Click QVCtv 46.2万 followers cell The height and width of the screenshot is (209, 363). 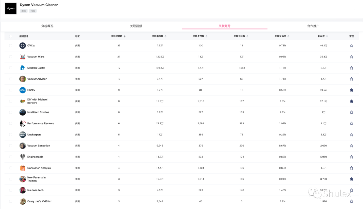[x=323, y=46]
